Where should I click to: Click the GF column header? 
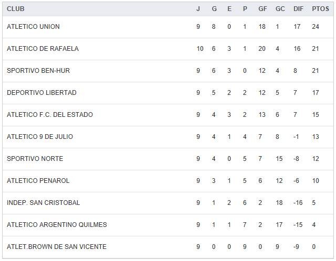(x=262, y=9)
